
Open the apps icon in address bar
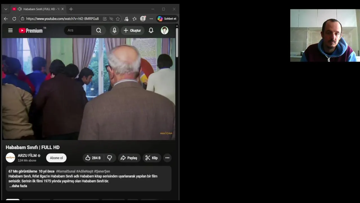click(x=105, y=19)
